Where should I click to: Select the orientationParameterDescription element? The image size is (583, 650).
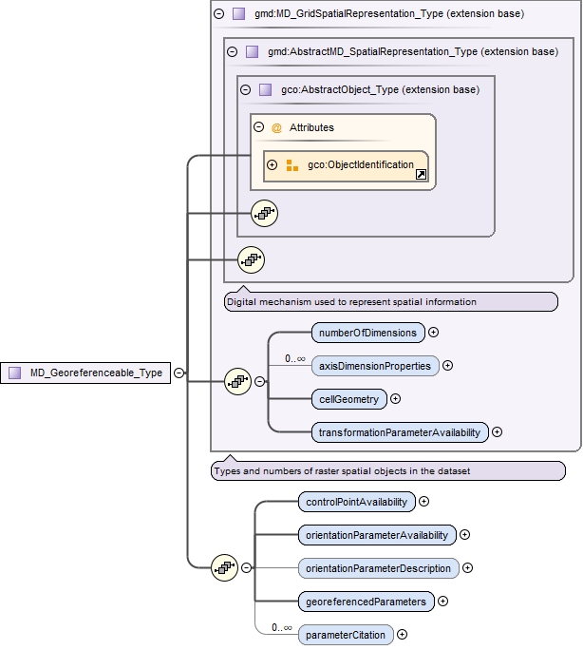point(378,568)
